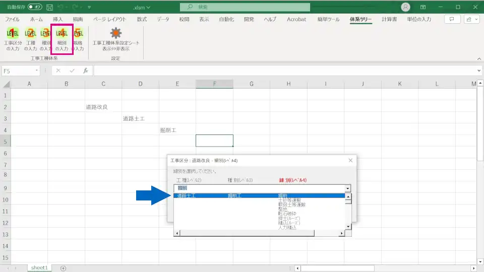Viewport: 484px width, 272px height.
Task: Select 整地 in the list
Action: 282,209
